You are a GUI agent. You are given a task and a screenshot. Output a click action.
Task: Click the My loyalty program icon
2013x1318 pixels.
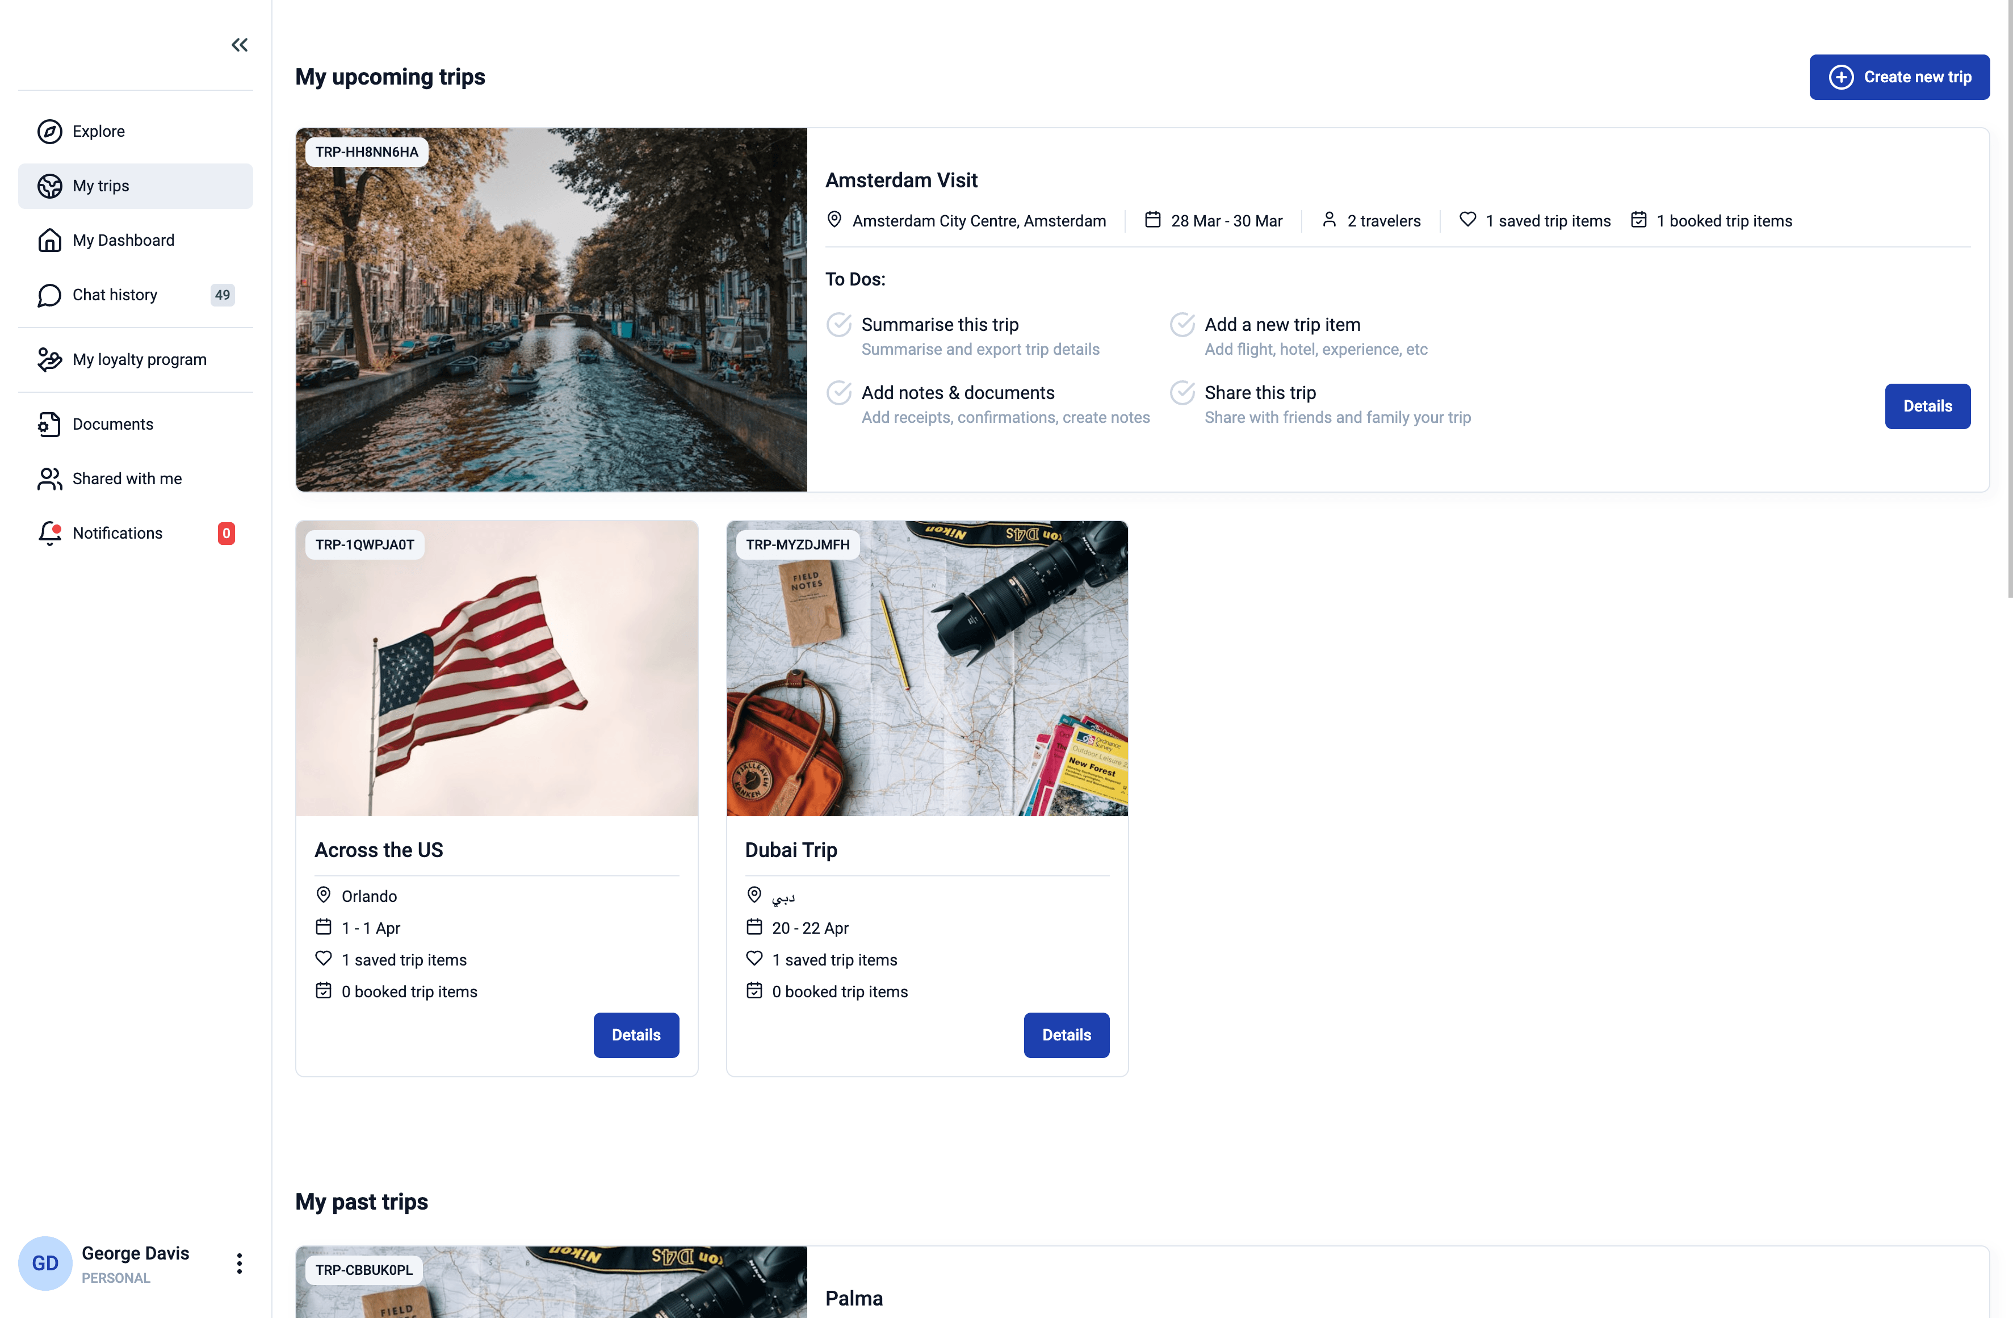click(50, 359)
